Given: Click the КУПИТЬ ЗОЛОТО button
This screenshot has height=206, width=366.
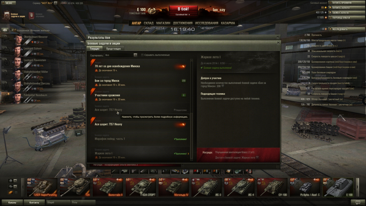Looking at the screenshot, I should 342,8.
